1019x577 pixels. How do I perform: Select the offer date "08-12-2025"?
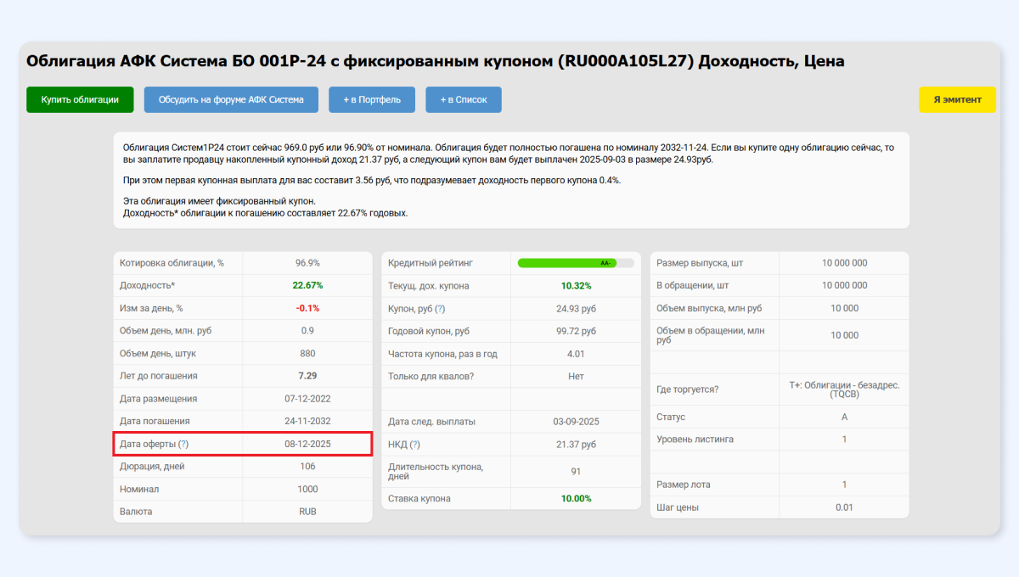(307, 444)
